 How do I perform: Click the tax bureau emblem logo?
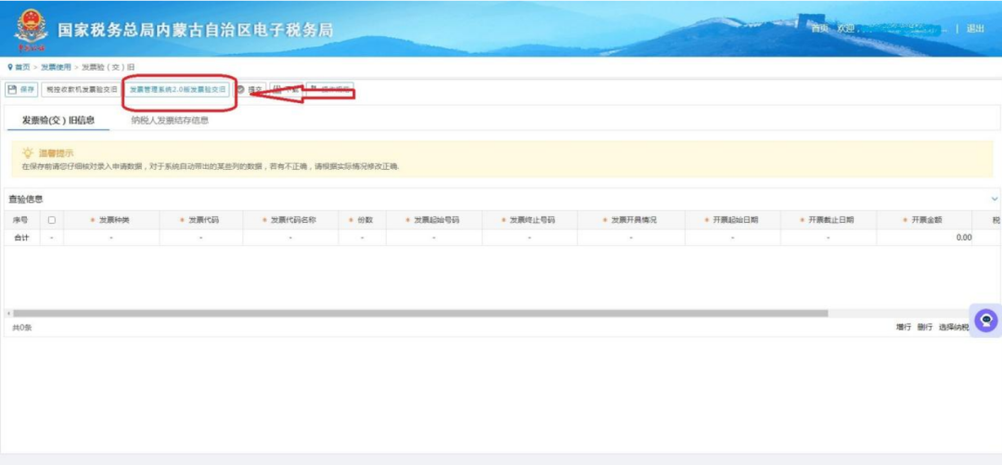(x=31, y=30)
